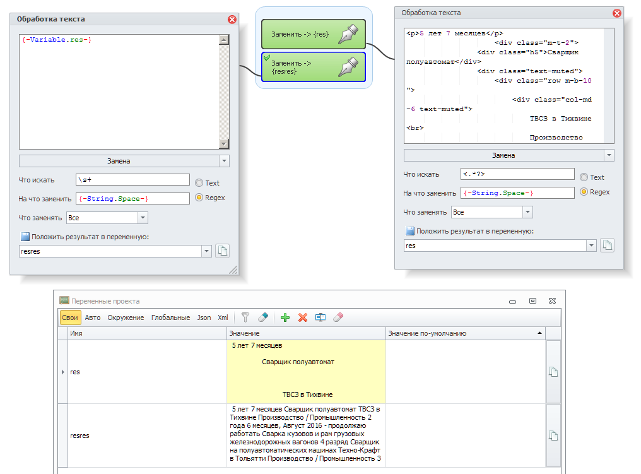Screen dimensions: 641x474
Task: Click the '\s+' search pattern input field
Action: coord(132,180)
